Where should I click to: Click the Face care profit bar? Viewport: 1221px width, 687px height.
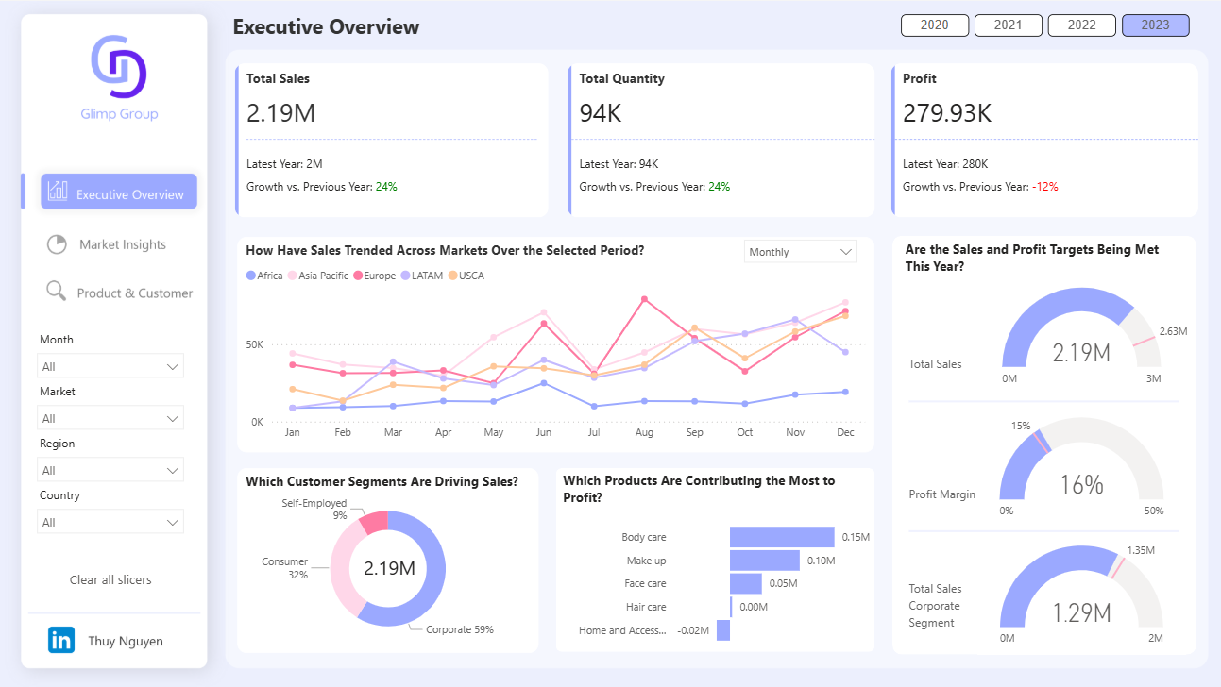coord(746,583)
